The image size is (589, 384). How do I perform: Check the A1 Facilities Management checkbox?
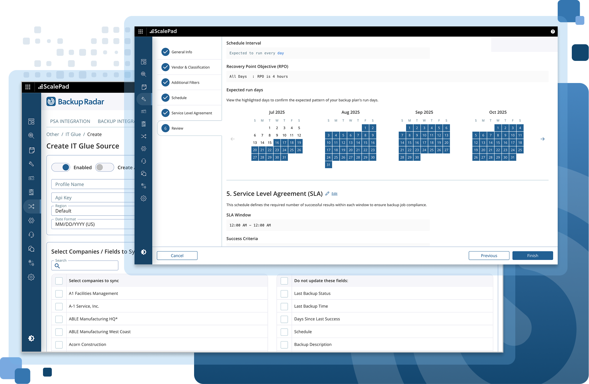coord(59,294)
